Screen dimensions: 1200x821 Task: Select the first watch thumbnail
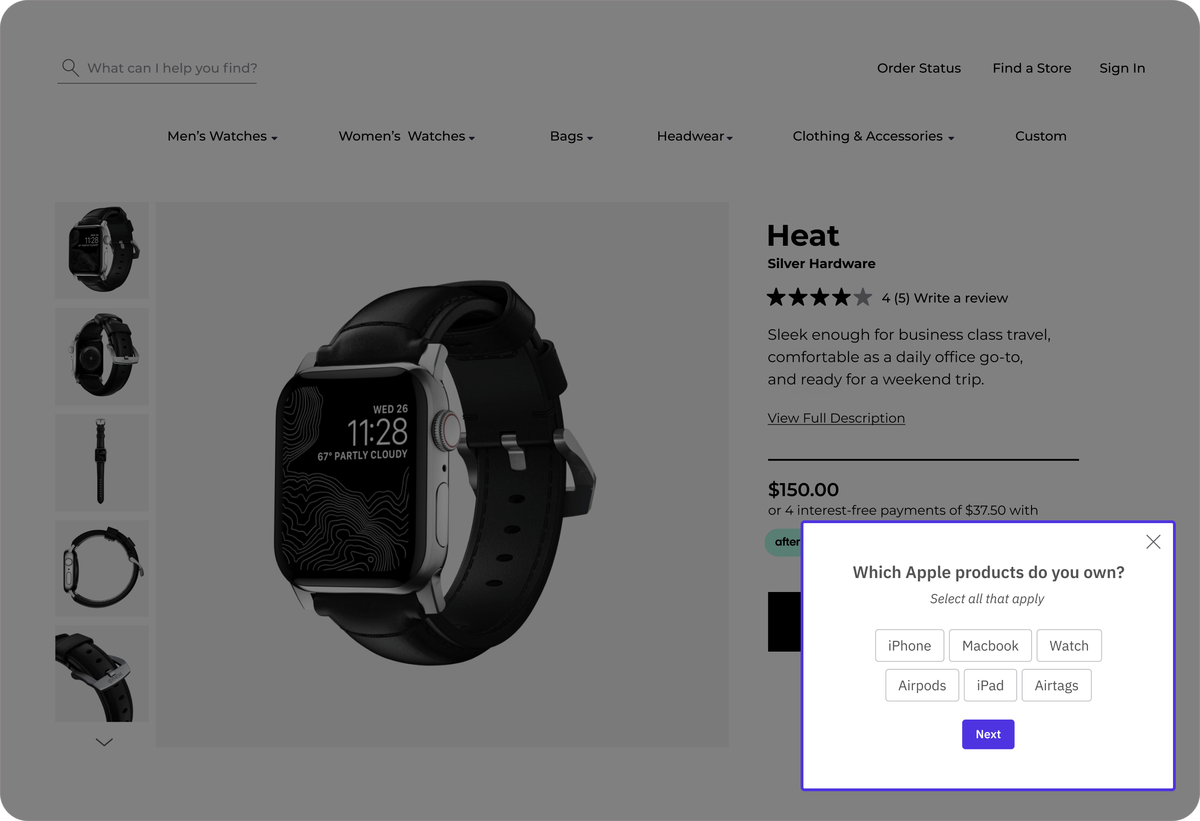pyautogui.click(x=102, y=250)
